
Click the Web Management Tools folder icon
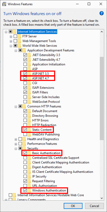[19, 41]
